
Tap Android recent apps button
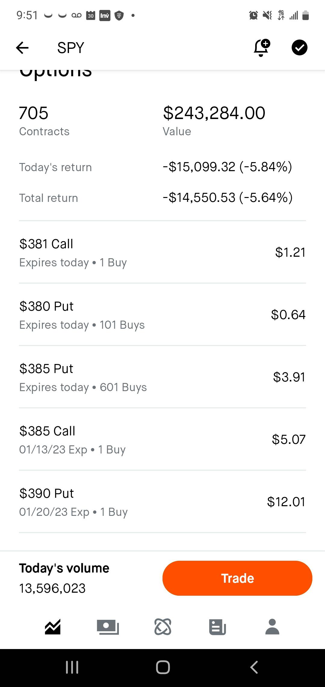[72, 667]
